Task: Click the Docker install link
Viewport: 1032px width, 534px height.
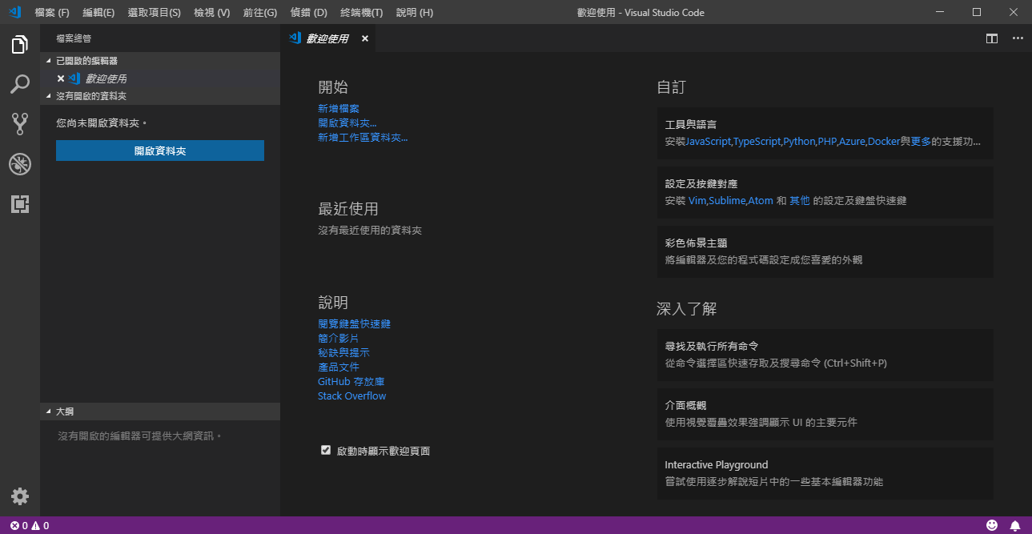Action: (884, 142)
